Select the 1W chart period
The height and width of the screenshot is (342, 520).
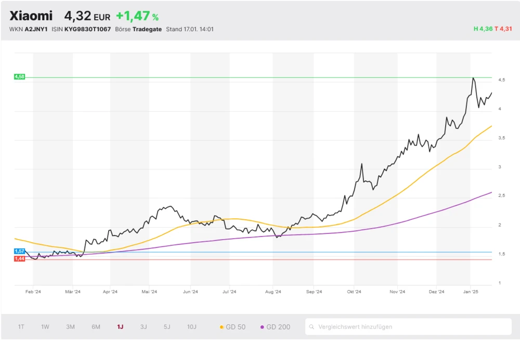click(45, 327)
